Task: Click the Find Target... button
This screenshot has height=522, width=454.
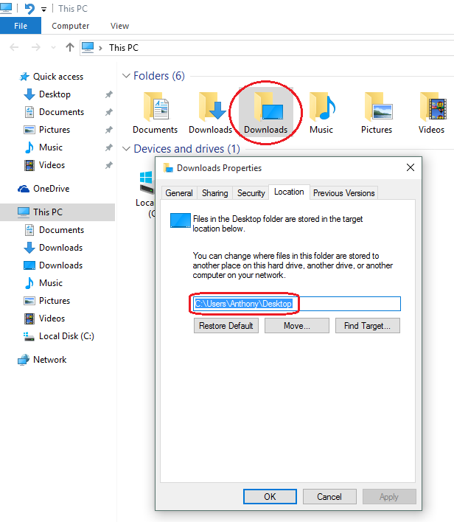Action: coord(368,326)
